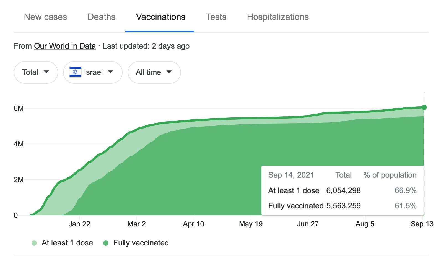Viewport: 441px width, 262px height.
Task: Switch to the Tests tab
Action: [x=216, y=17]
